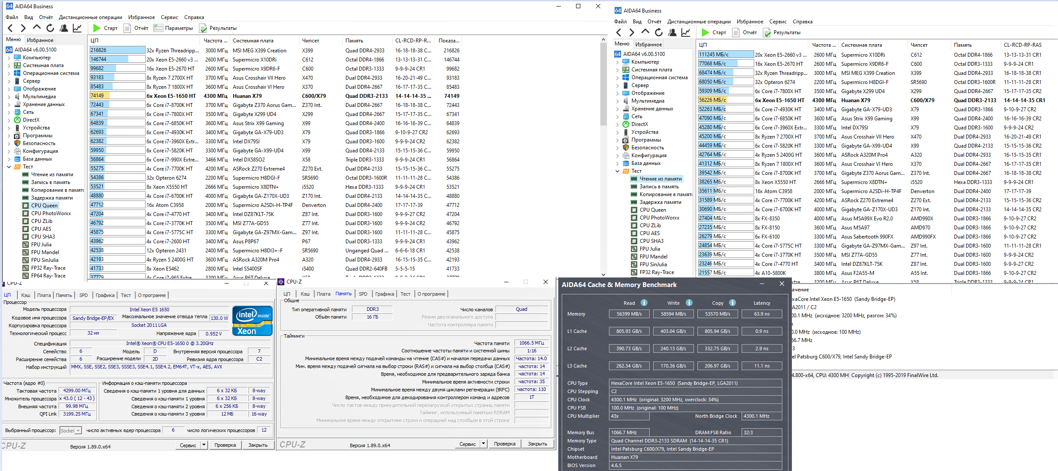Open the SPD tab in memory CPU-Z window
The image size is (1058, 471).
(x=363, y=294)
